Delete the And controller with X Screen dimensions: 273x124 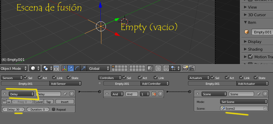tap(160, 94)
